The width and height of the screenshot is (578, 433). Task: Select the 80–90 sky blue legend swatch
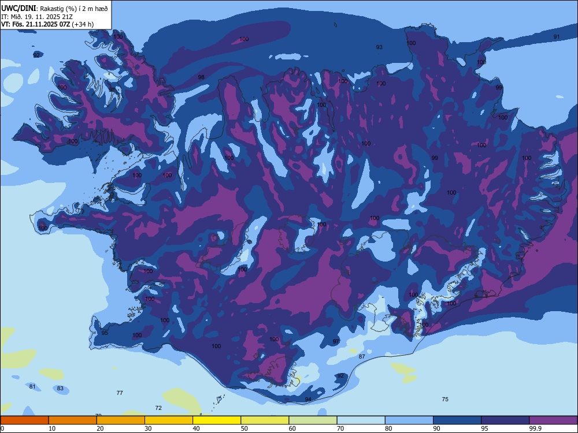point(409,420)
